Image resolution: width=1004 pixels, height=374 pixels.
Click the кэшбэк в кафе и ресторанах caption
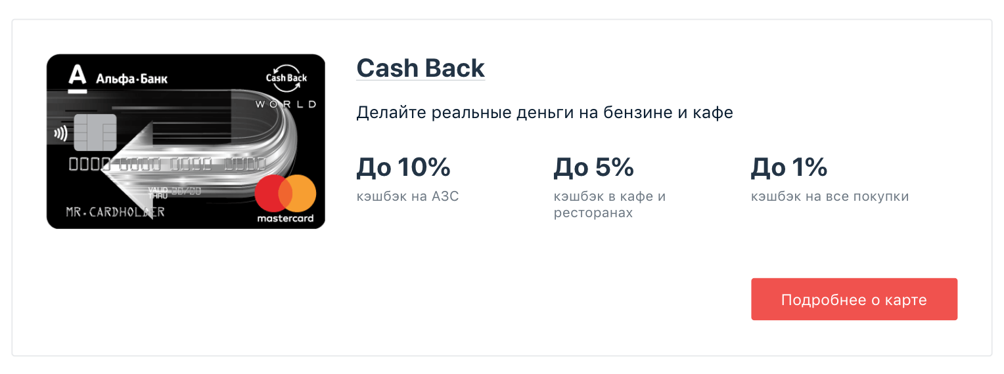(610, 205)
